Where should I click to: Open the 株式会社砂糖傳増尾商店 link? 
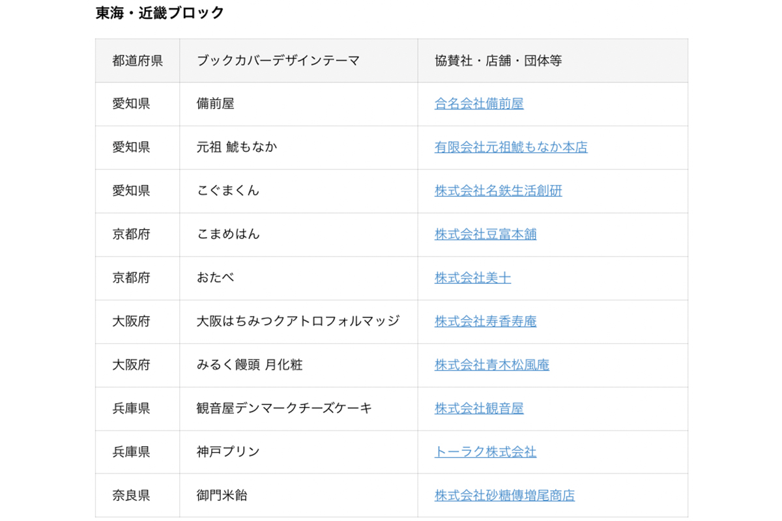click(504, 496)
